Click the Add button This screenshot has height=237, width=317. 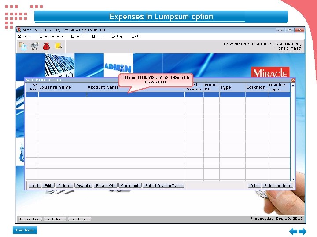click(34, 185)
